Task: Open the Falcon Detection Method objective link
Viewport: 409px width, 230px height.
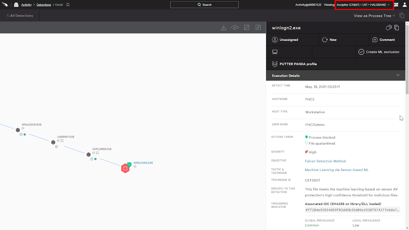Action: click(x=325, y=161)
